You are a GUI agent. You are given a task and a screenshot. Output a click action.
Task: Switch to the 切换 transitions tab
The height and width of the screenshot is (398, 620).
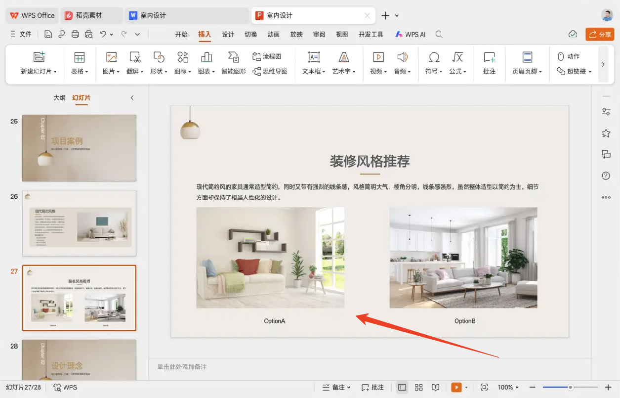click(x=251, y=35)
